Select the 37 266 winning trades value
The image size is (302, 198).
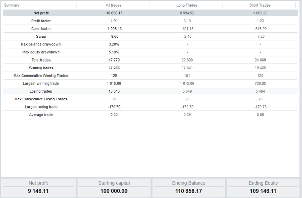click(114, 68)
